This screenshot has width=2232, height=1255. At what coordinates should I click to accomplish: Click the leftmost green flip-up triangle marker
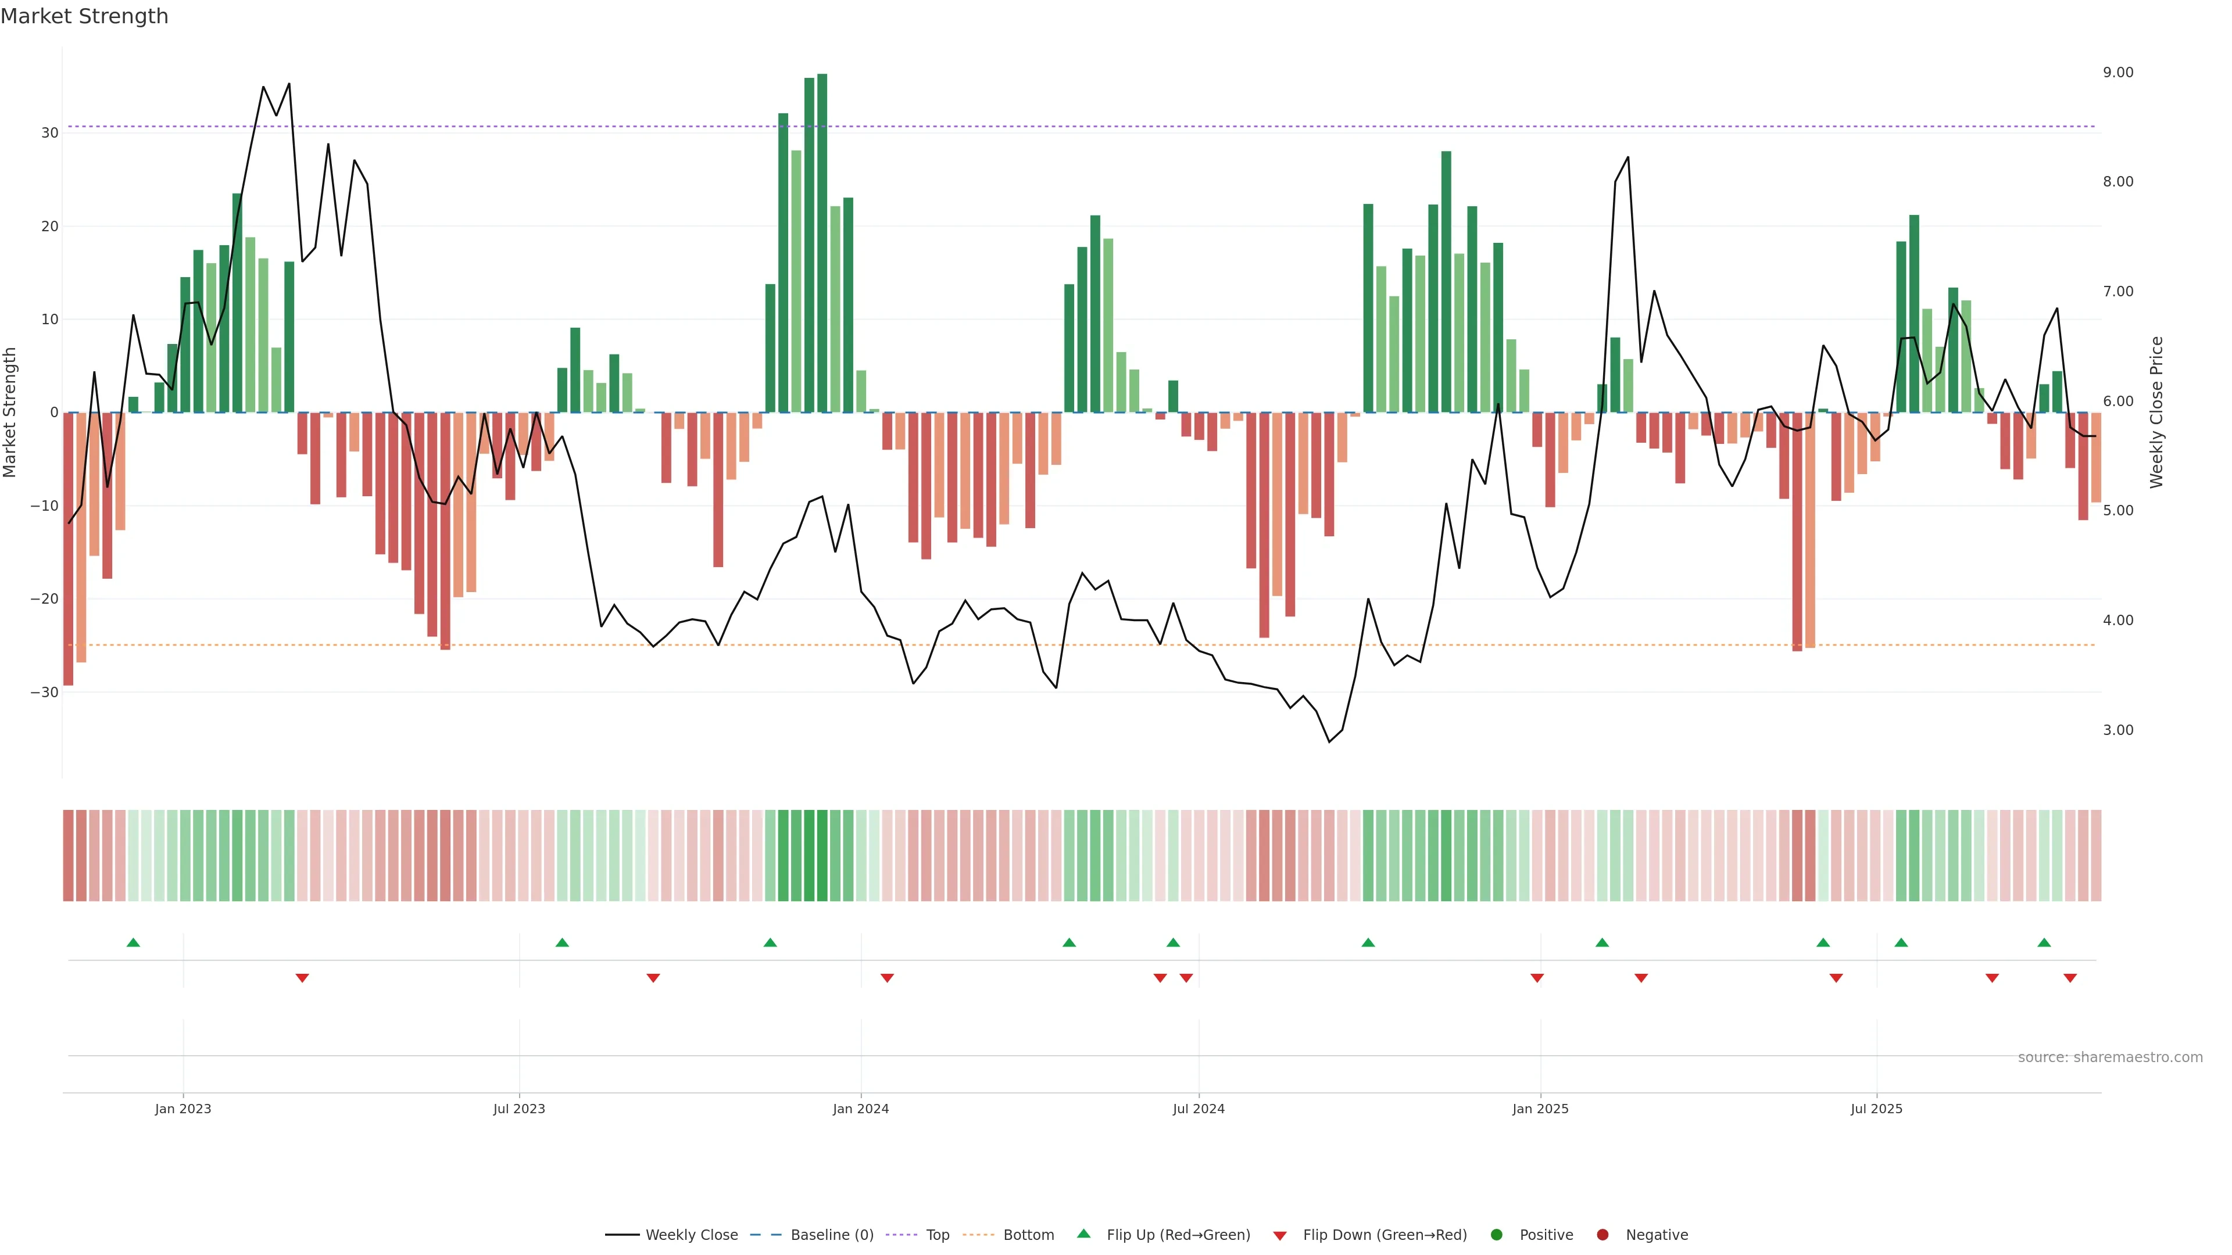134,942
